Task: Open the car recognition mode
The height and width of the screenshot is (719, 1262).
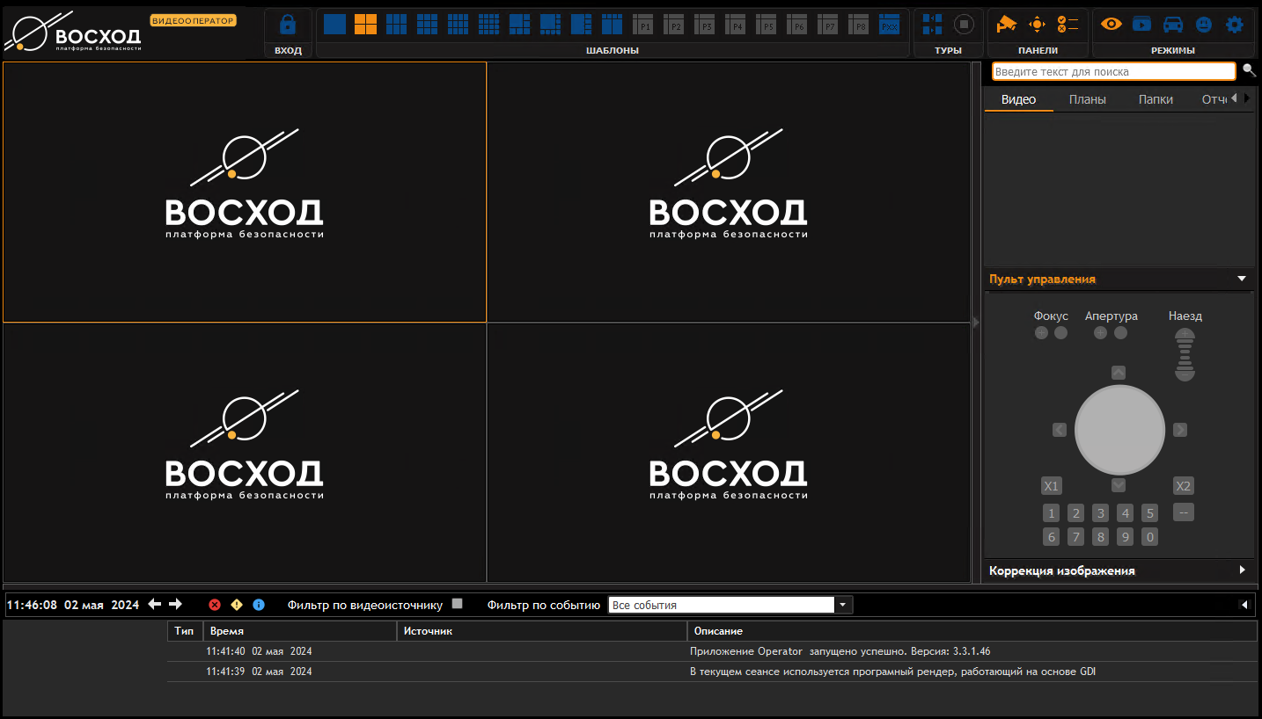Action: tap(1172, 25)
